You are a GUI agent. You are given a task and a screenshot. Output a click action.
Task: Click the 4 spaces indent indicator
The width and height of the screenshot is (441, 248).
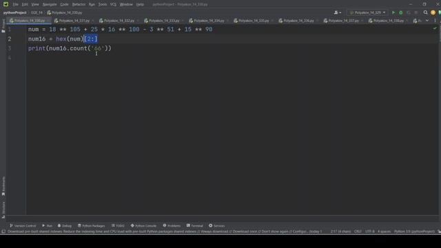click(384, 231)
